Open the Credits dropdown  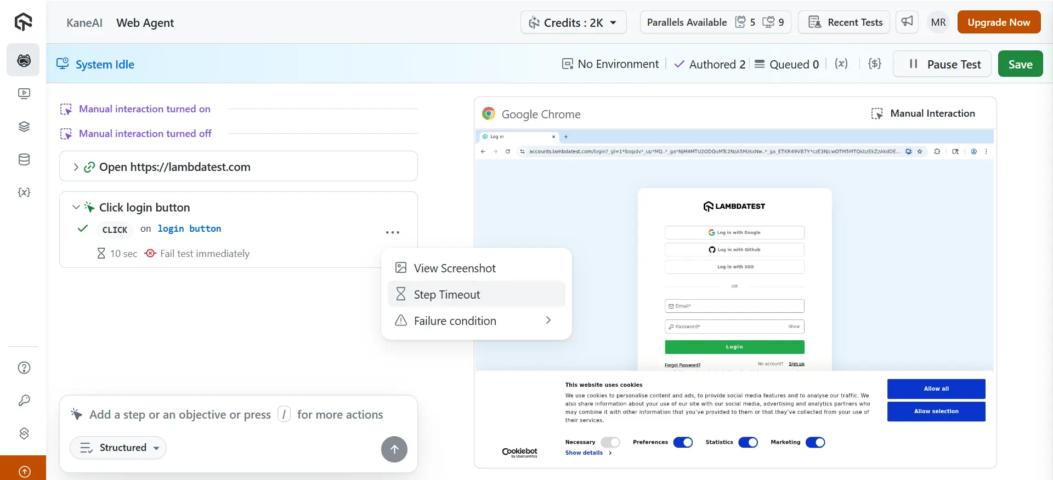573,22
